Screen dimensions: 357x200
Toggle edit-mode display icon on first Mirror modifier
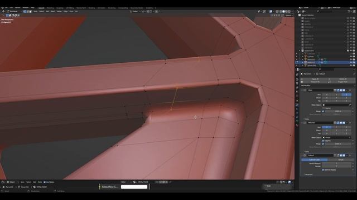337,90
